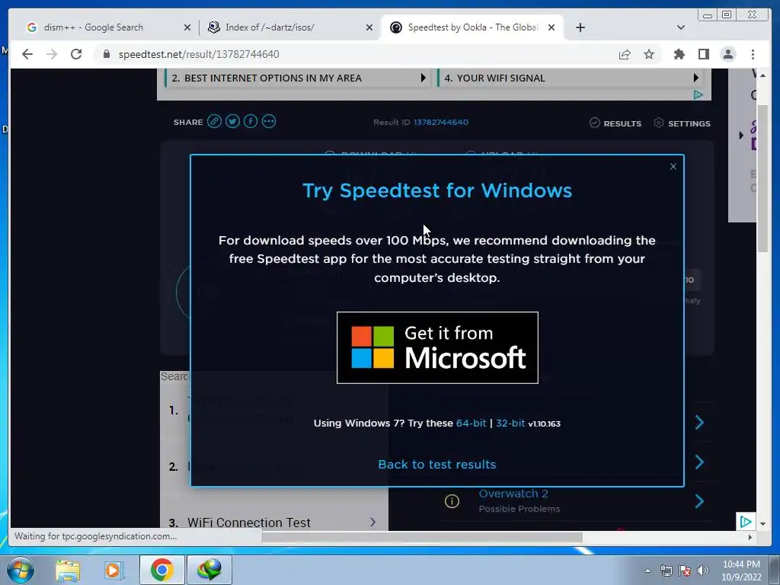Open the Action Center flag icon
The height and width of the screenshot is (585, 780).
coord(685,571)
